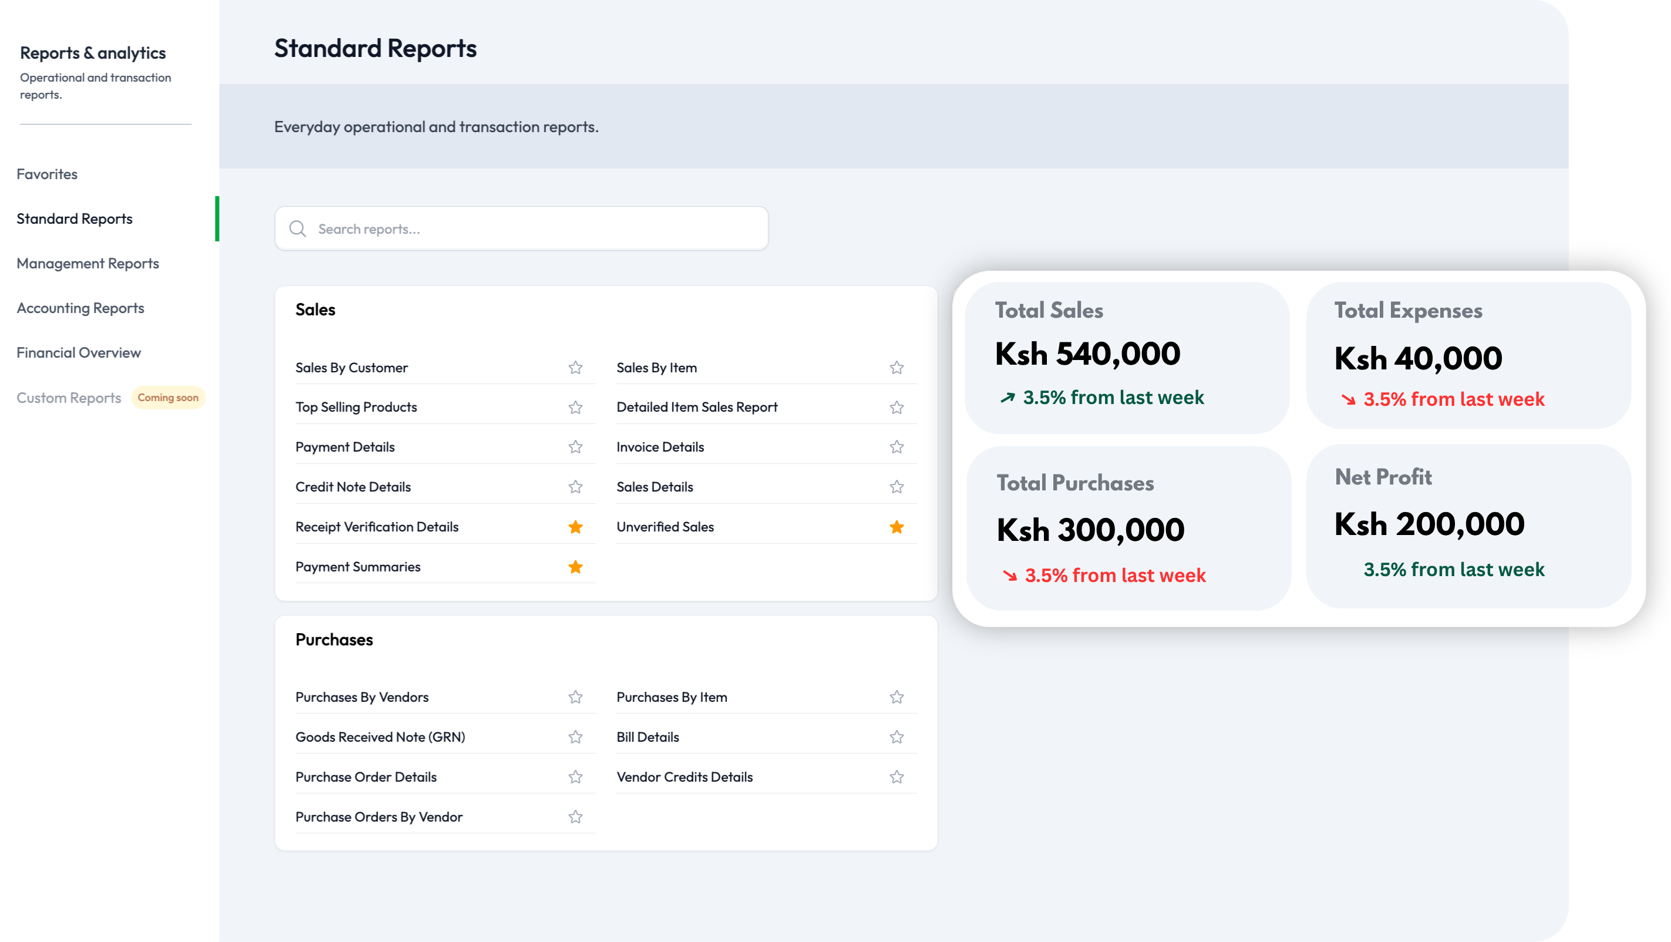Open the Purchases By Vendors report
1671x942 pixels.
coord(362,698)
